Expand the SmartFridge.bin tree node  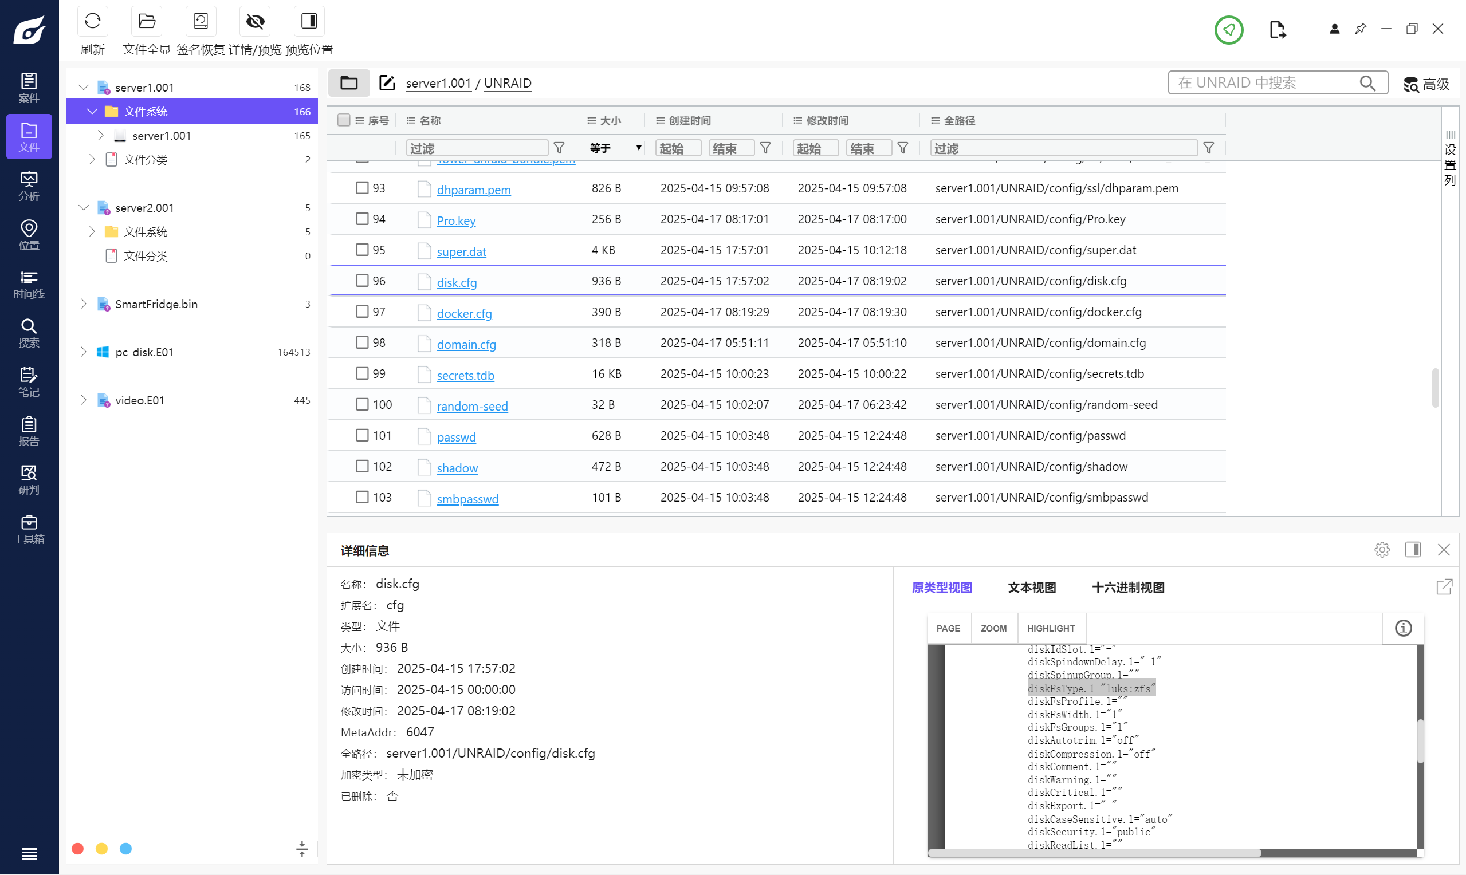[84, 304]
